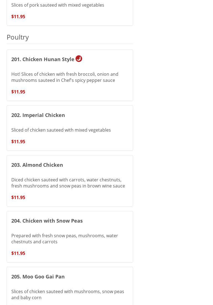The height and width of the screenshot is (305, 213).
Task: Open the 201. Chicken Hunan Style item
Action: click(43, 59)
